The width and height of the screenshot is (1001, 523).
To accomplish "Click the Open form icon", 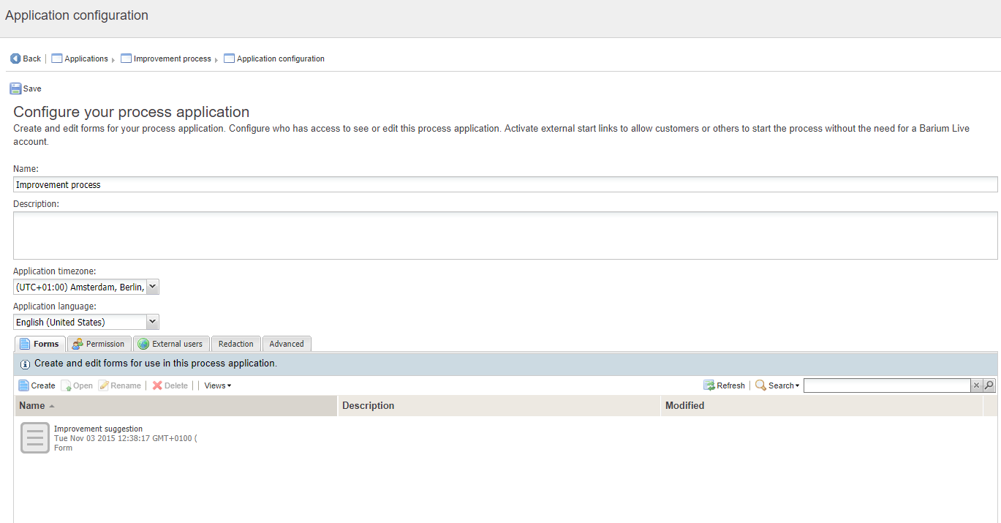I will tap(68, 385).
